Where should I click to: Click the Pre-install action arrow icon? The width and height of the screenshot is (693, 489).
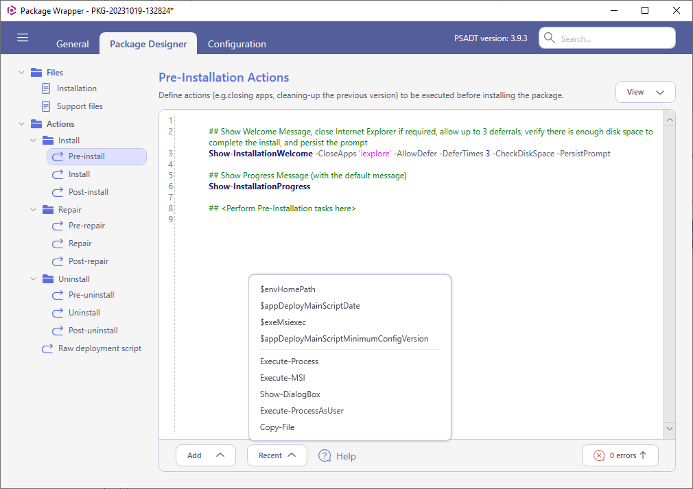point(58,156)
